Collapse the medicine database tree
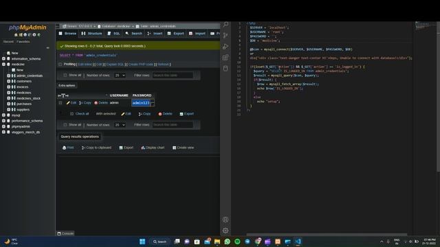The height and width of the screenshot is (247, 440). (3, 64)
